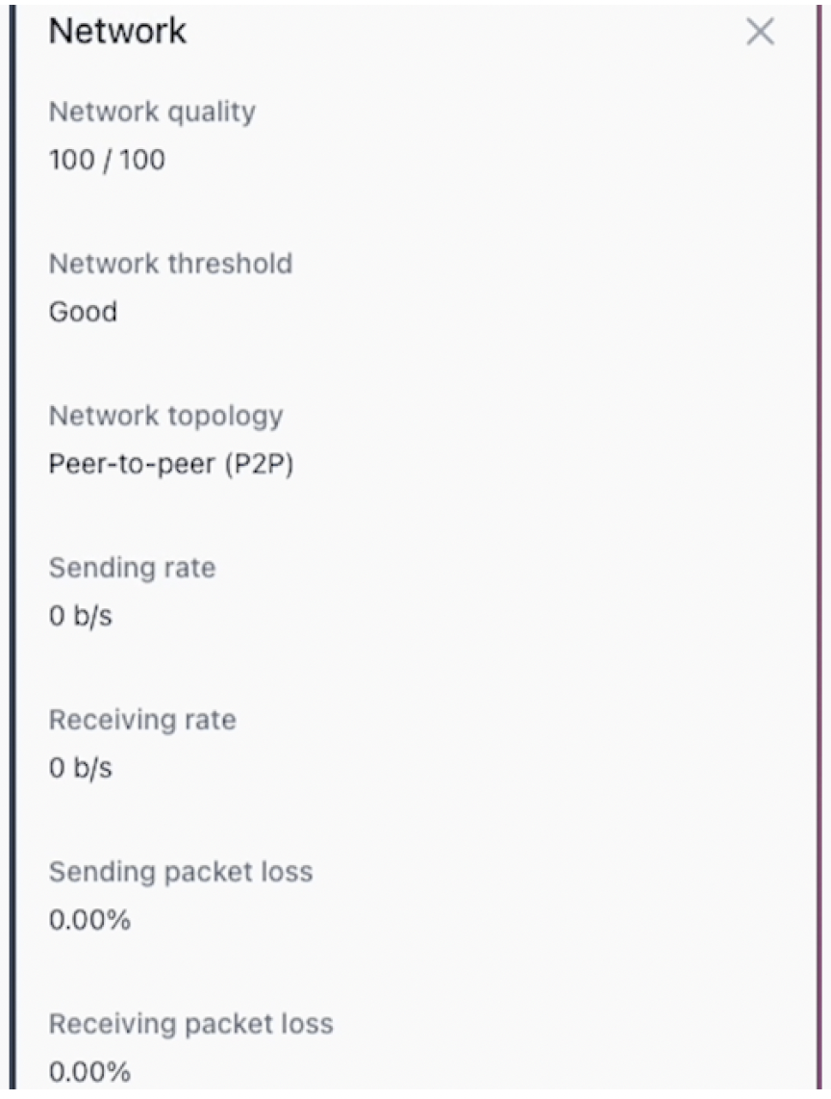Click the sending packet loss 0.00% value

click(x=89, y=920)
